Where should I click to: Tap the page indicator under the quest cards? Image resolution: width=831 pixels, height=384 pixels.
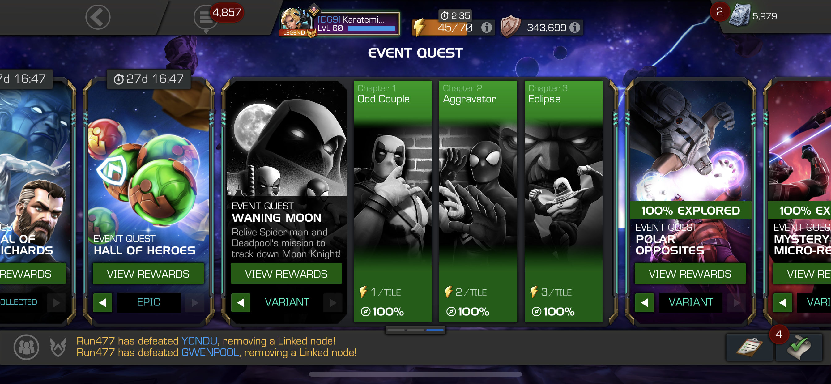click(x=415, y=330)
